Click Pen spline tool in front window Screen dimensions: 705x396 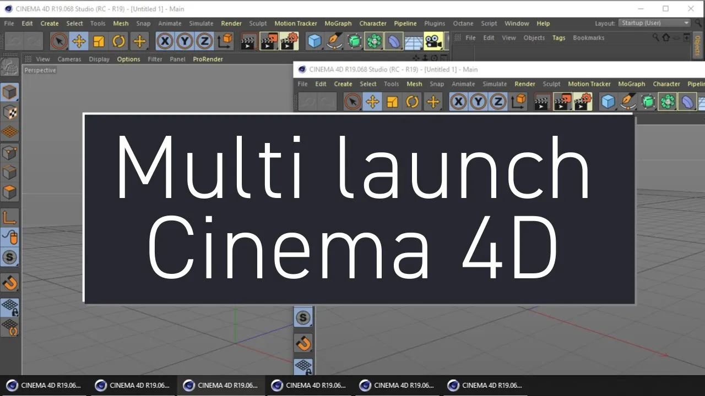click(x=628, y=102)
